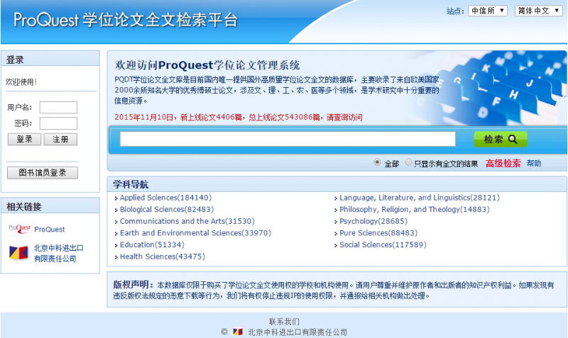Open the 帮助 help link
568x338 pixels.
click(534, 164)
